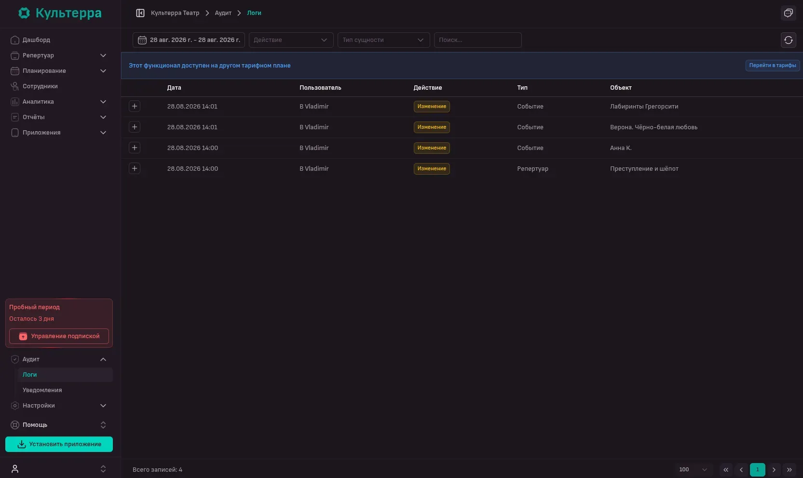Open the user profile icon

tap(15, 469)
